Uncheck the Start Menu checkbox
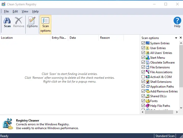The image size is (183, 138). (x=143, y=57)
